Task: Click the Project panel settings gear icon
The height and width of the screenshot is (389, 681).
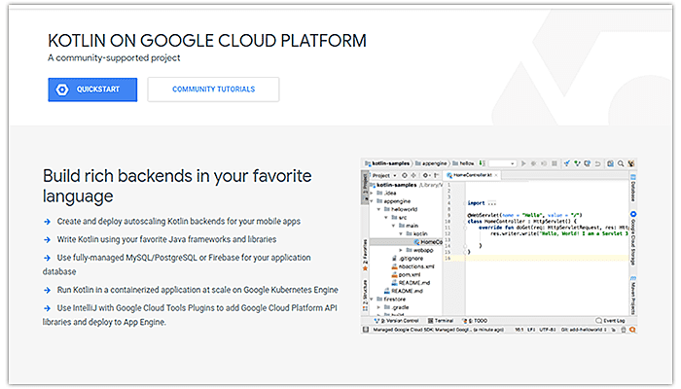Action: 426,175
